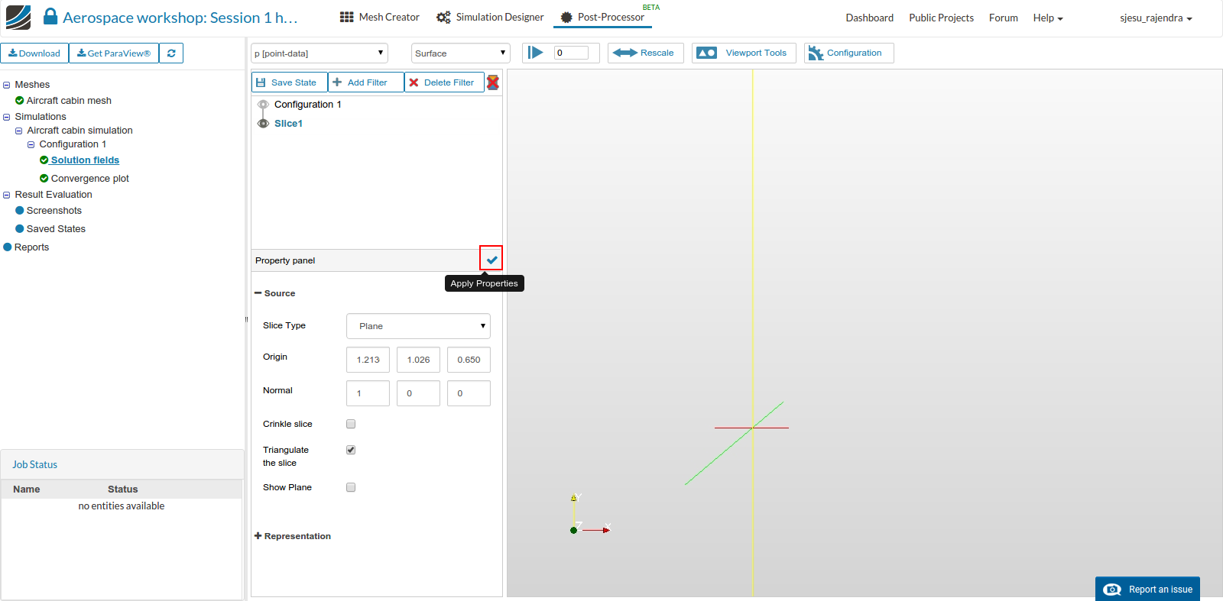
Task: Click the SimScale logo icon
Action: tap(18, 18)
